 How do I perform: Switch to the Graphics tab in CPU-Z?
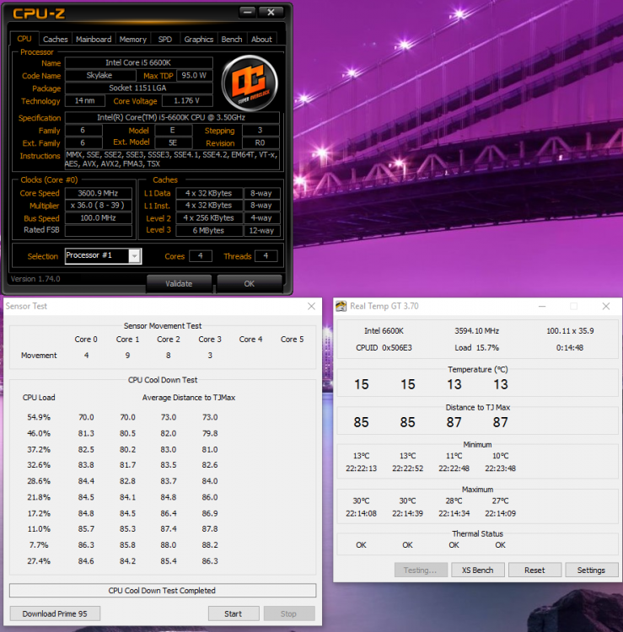pos(198,39)
